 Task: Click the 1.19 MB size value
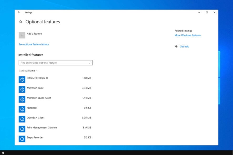(x=87, y=127)
